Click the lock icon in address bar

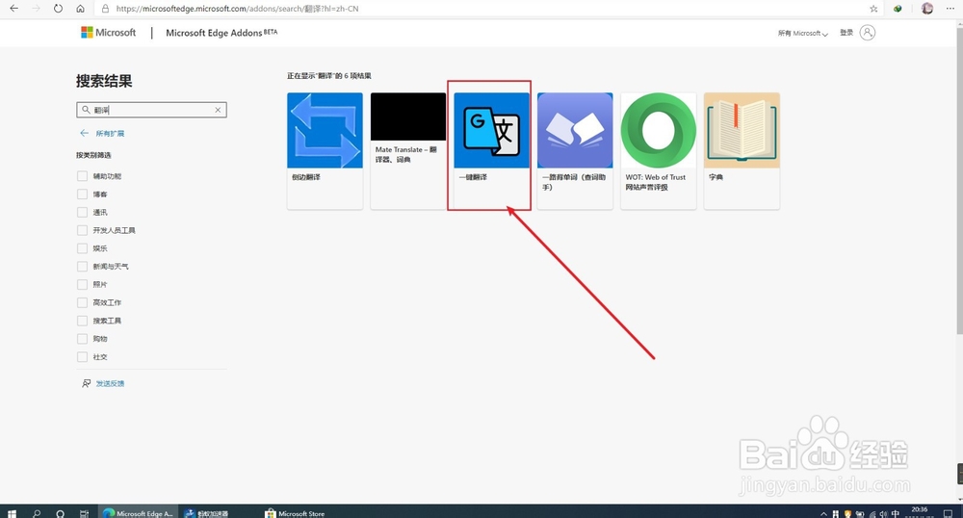click(x=105, y=9)
